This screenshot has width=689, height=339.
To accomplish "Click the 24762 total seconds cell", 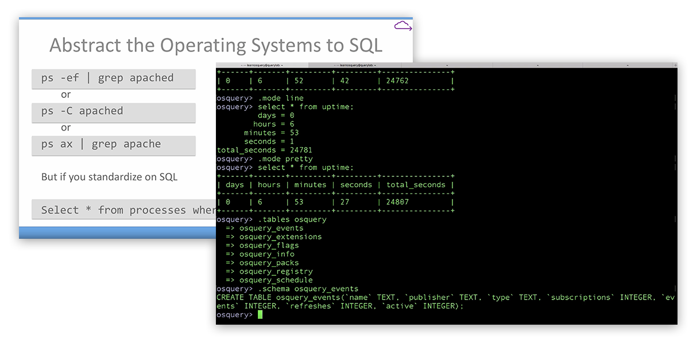I will click(397, 81).
